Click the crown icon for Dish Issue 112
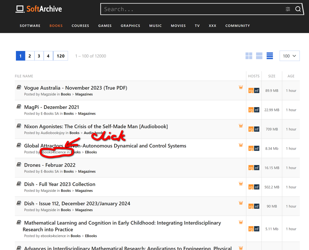The height and width of the screenshot is (250, 309). 241,202
